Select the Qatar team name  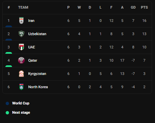point(33,60)
